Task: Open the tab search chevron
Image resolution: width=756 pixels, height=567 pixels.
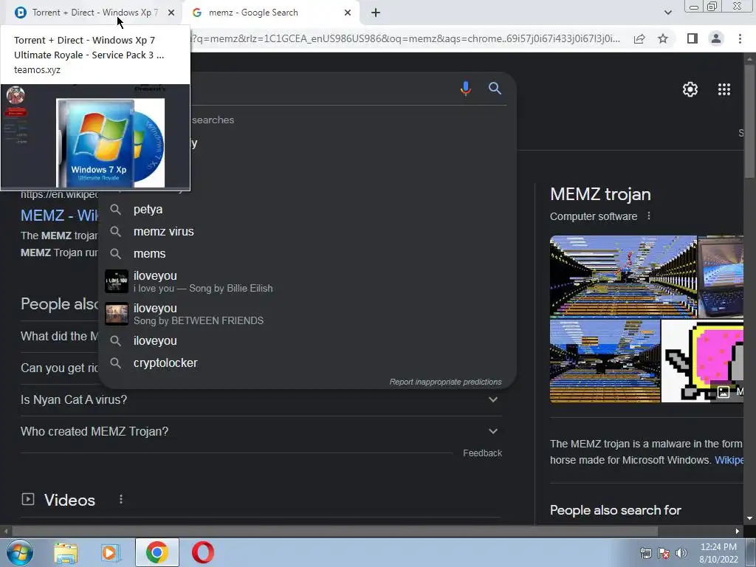Action: (667, 13)
